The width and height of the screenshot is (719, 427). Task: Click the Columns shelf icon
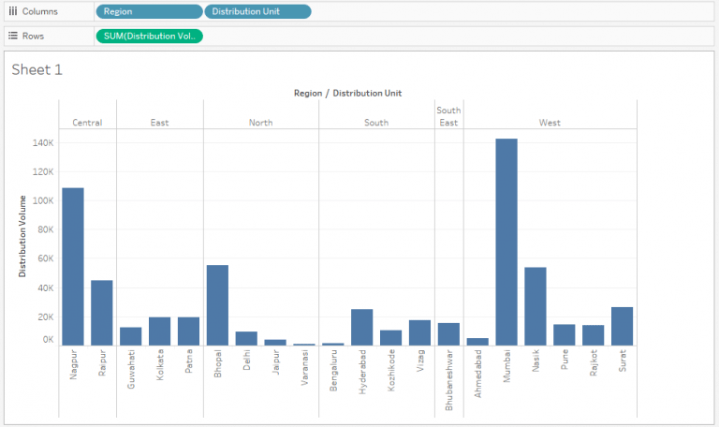(13, 12)
